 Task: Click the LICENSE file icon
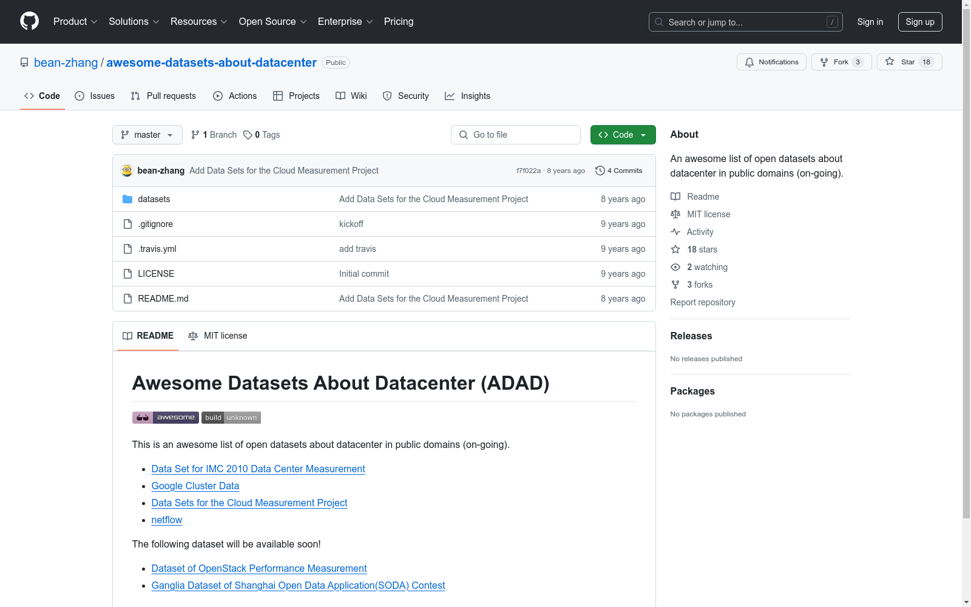pyautogui.click(x=127, y=274)
